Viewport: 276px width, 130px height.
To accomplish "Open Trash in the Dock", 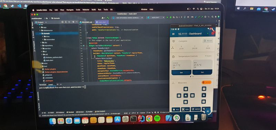I will (204, 117).
